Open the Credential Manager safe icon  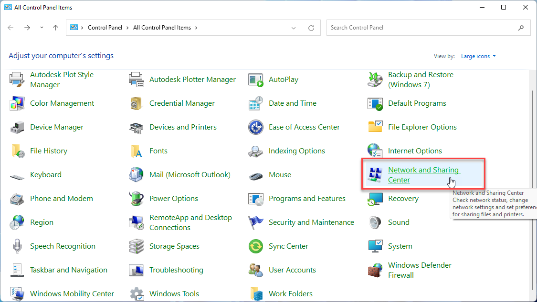click(136, 103)
